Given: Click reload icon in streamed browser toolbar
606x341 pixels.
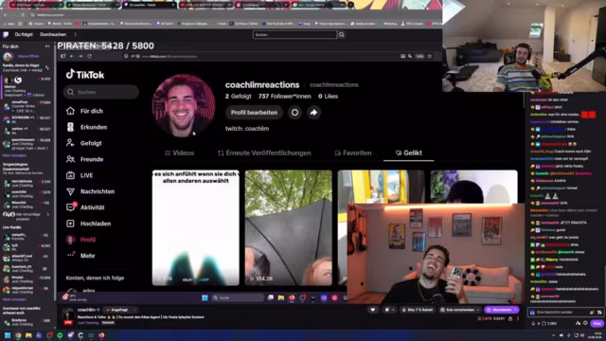Looking at the screenshot, I should pos(89,56).
